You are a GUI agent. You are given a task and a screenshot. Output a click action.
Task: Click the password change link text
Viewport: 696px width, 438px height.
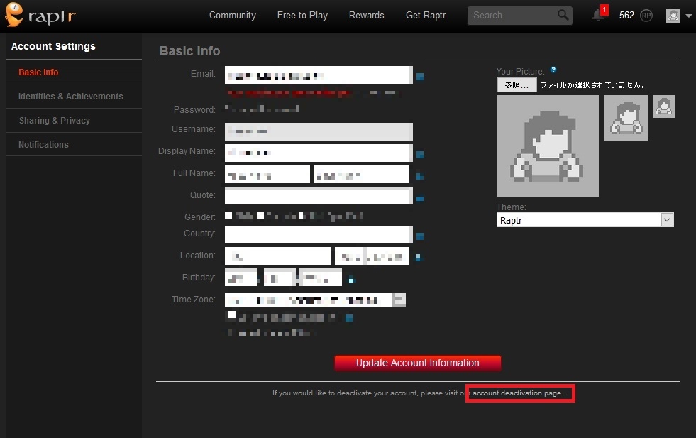tap(263, 109)
